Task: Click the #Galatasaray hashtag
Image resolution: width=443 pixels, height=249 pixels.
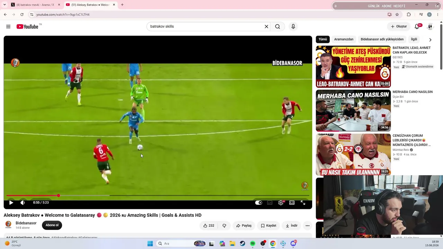Action: [x=88, y=238]
